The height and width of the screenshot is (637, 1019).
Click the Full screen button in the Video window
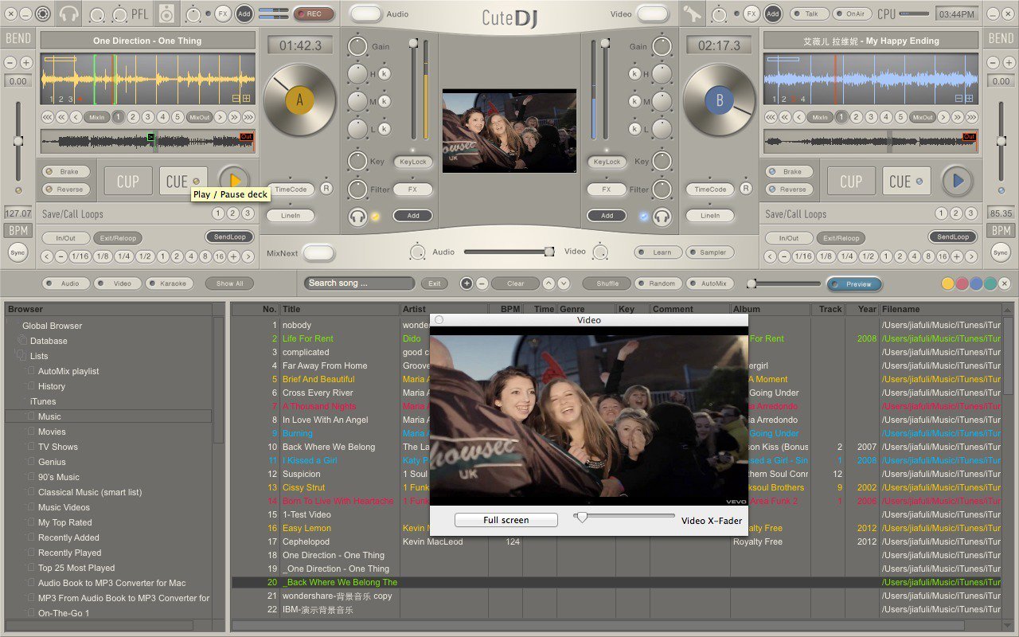[x=506, y=519]
